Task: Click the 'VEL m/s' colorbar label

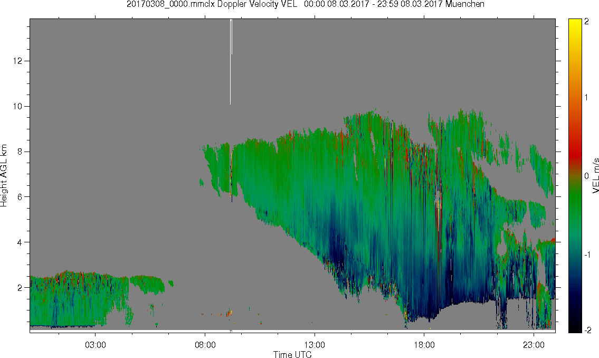Action: [x=595, y=175]
